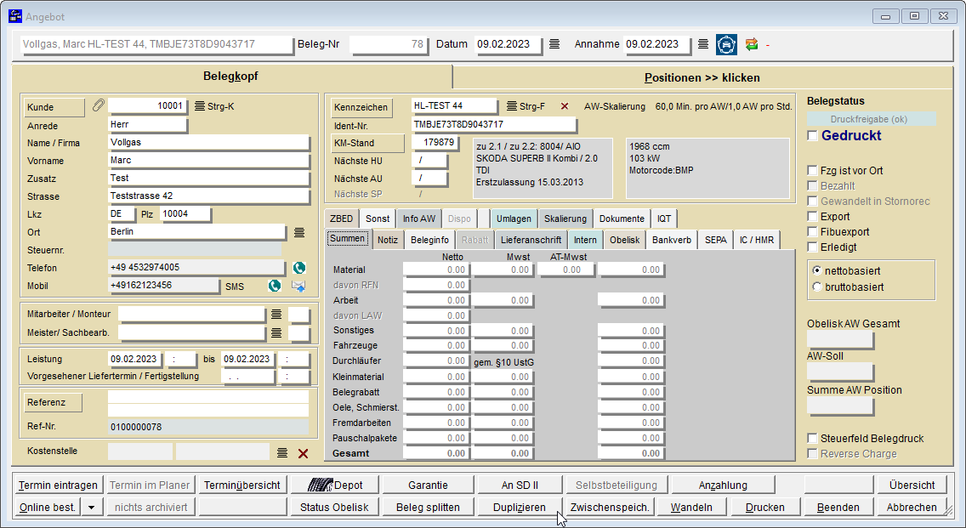Click the Plz field showing 10004

coord(185,213)
